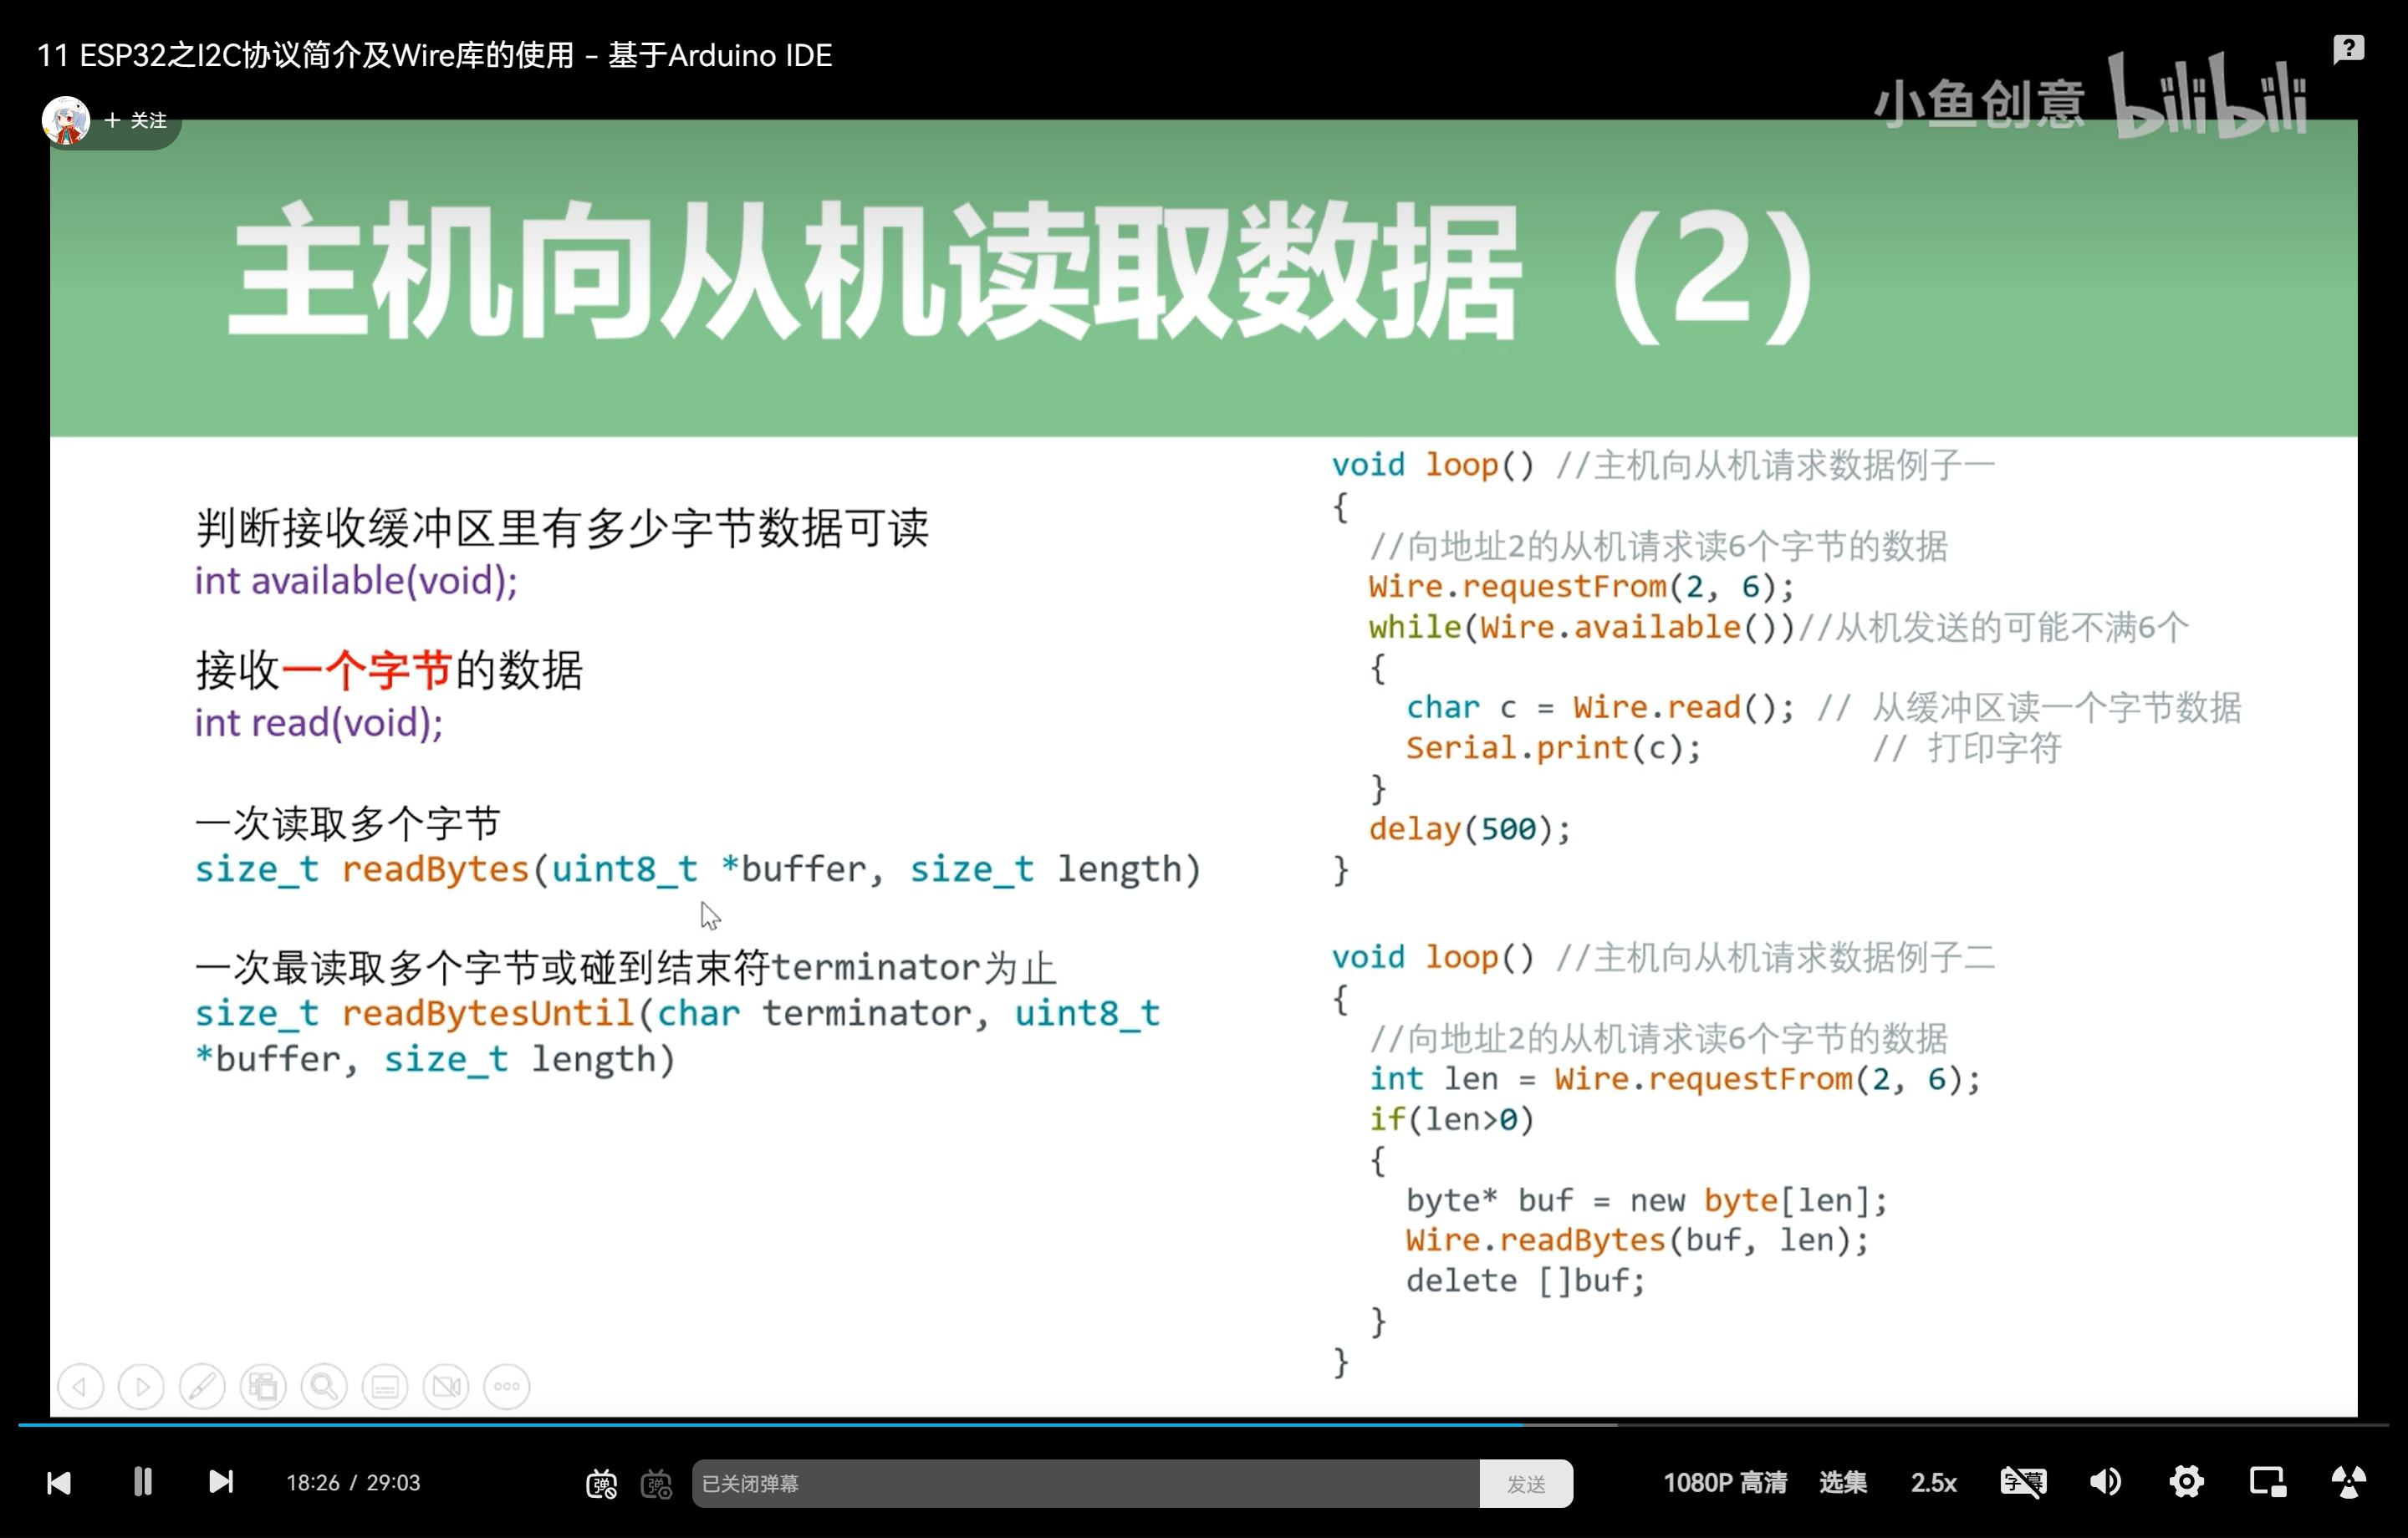This screenshot has width=2408, height=1538.
Task: Skip to the next video
Action: point(221,1482)
